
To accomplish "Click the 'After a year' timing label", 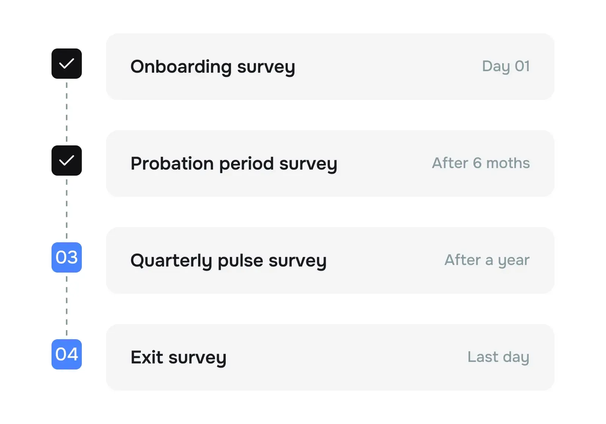I will point(487,260).
